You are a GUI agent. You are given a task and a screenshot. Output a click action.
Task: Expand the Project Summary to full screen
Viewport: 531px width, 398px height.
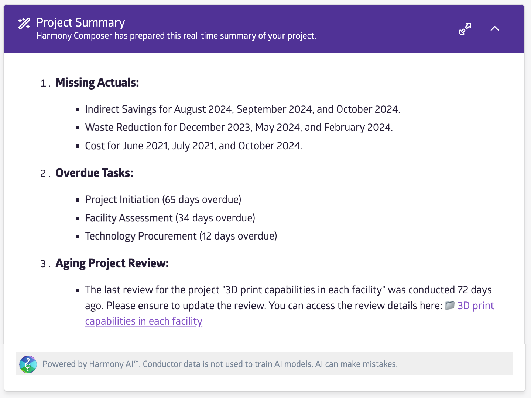tap(465, 29)
